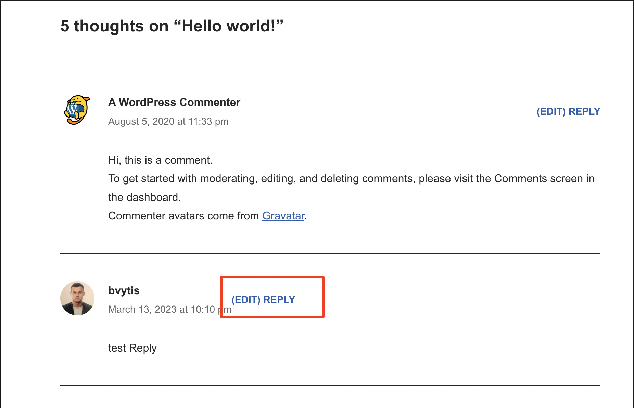This screenshot has width=634, height=408.
Task: Click the Wapuu character holding the WordPress globe
Action: point(77,110)
